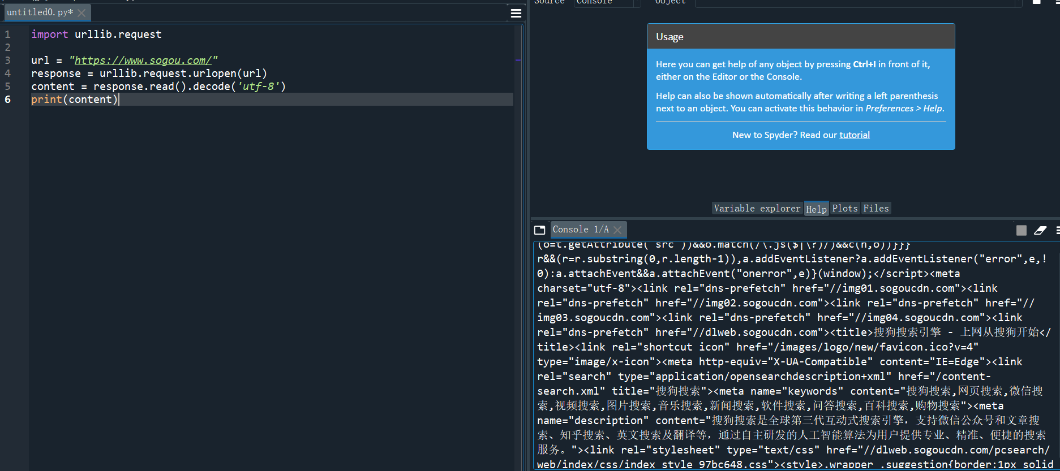
Task: Click line number 1 in the editor gutter
Action: (x=8, y=34)
